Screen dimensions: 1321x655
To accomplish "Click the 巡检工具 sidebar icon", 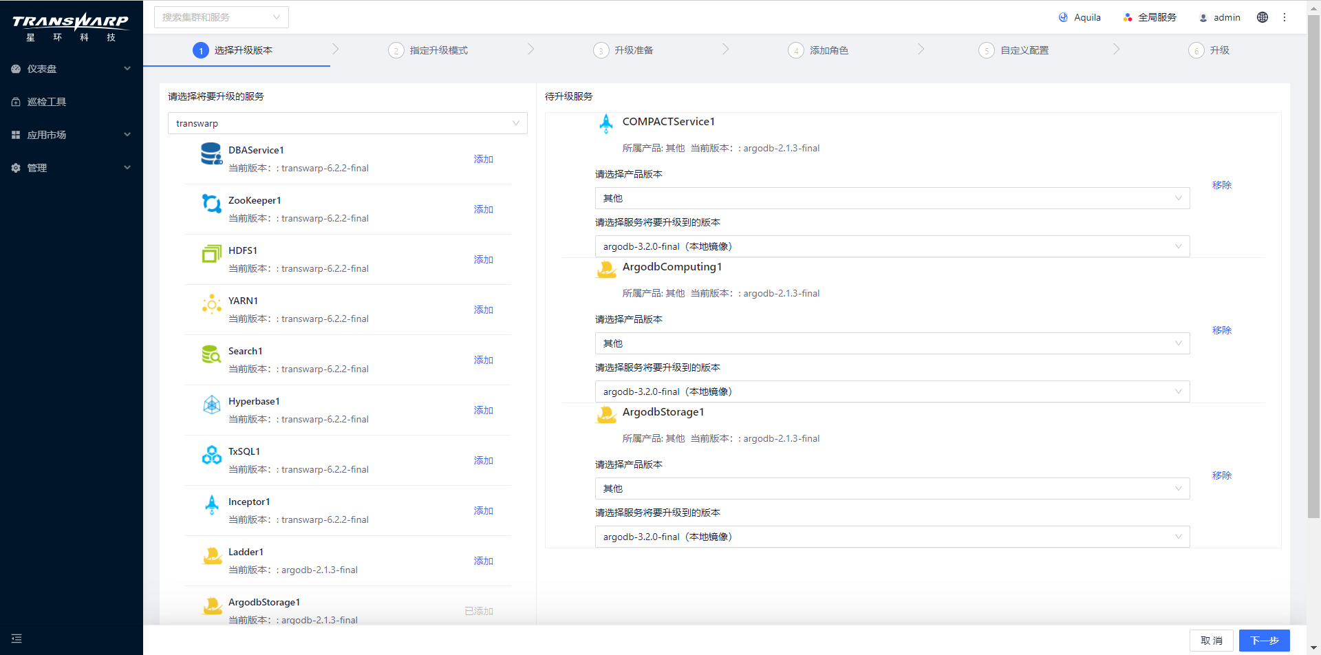I will (16, 102).
